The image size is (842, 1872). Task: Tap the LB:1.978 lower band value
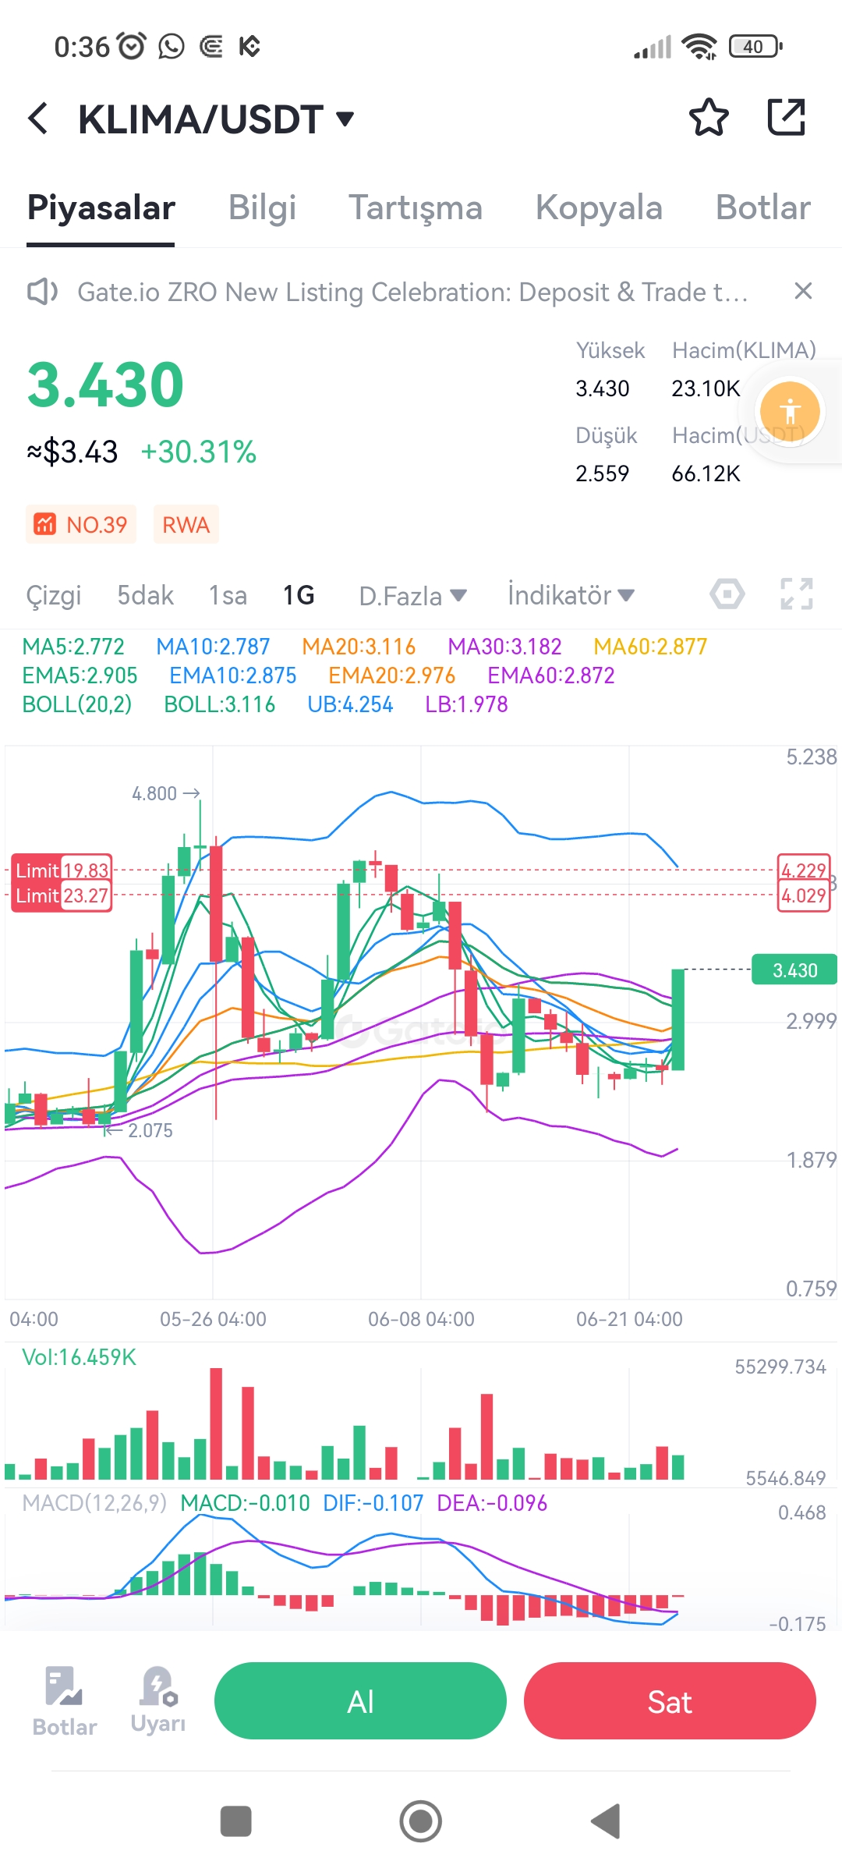tap(466, 704)
